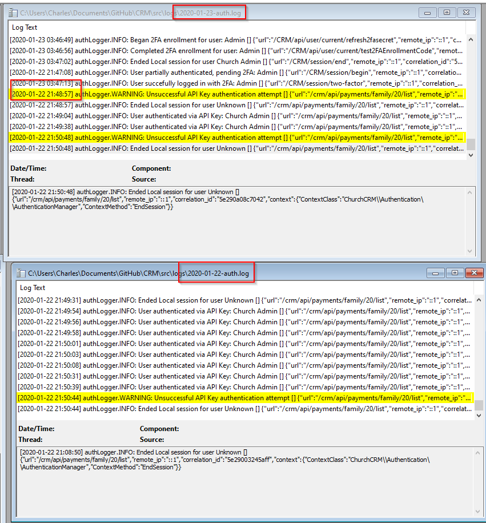The image size is (486, 523).
Task: Click the bottom log list's scroll-down arrow
Action: [x=479, y=416]
